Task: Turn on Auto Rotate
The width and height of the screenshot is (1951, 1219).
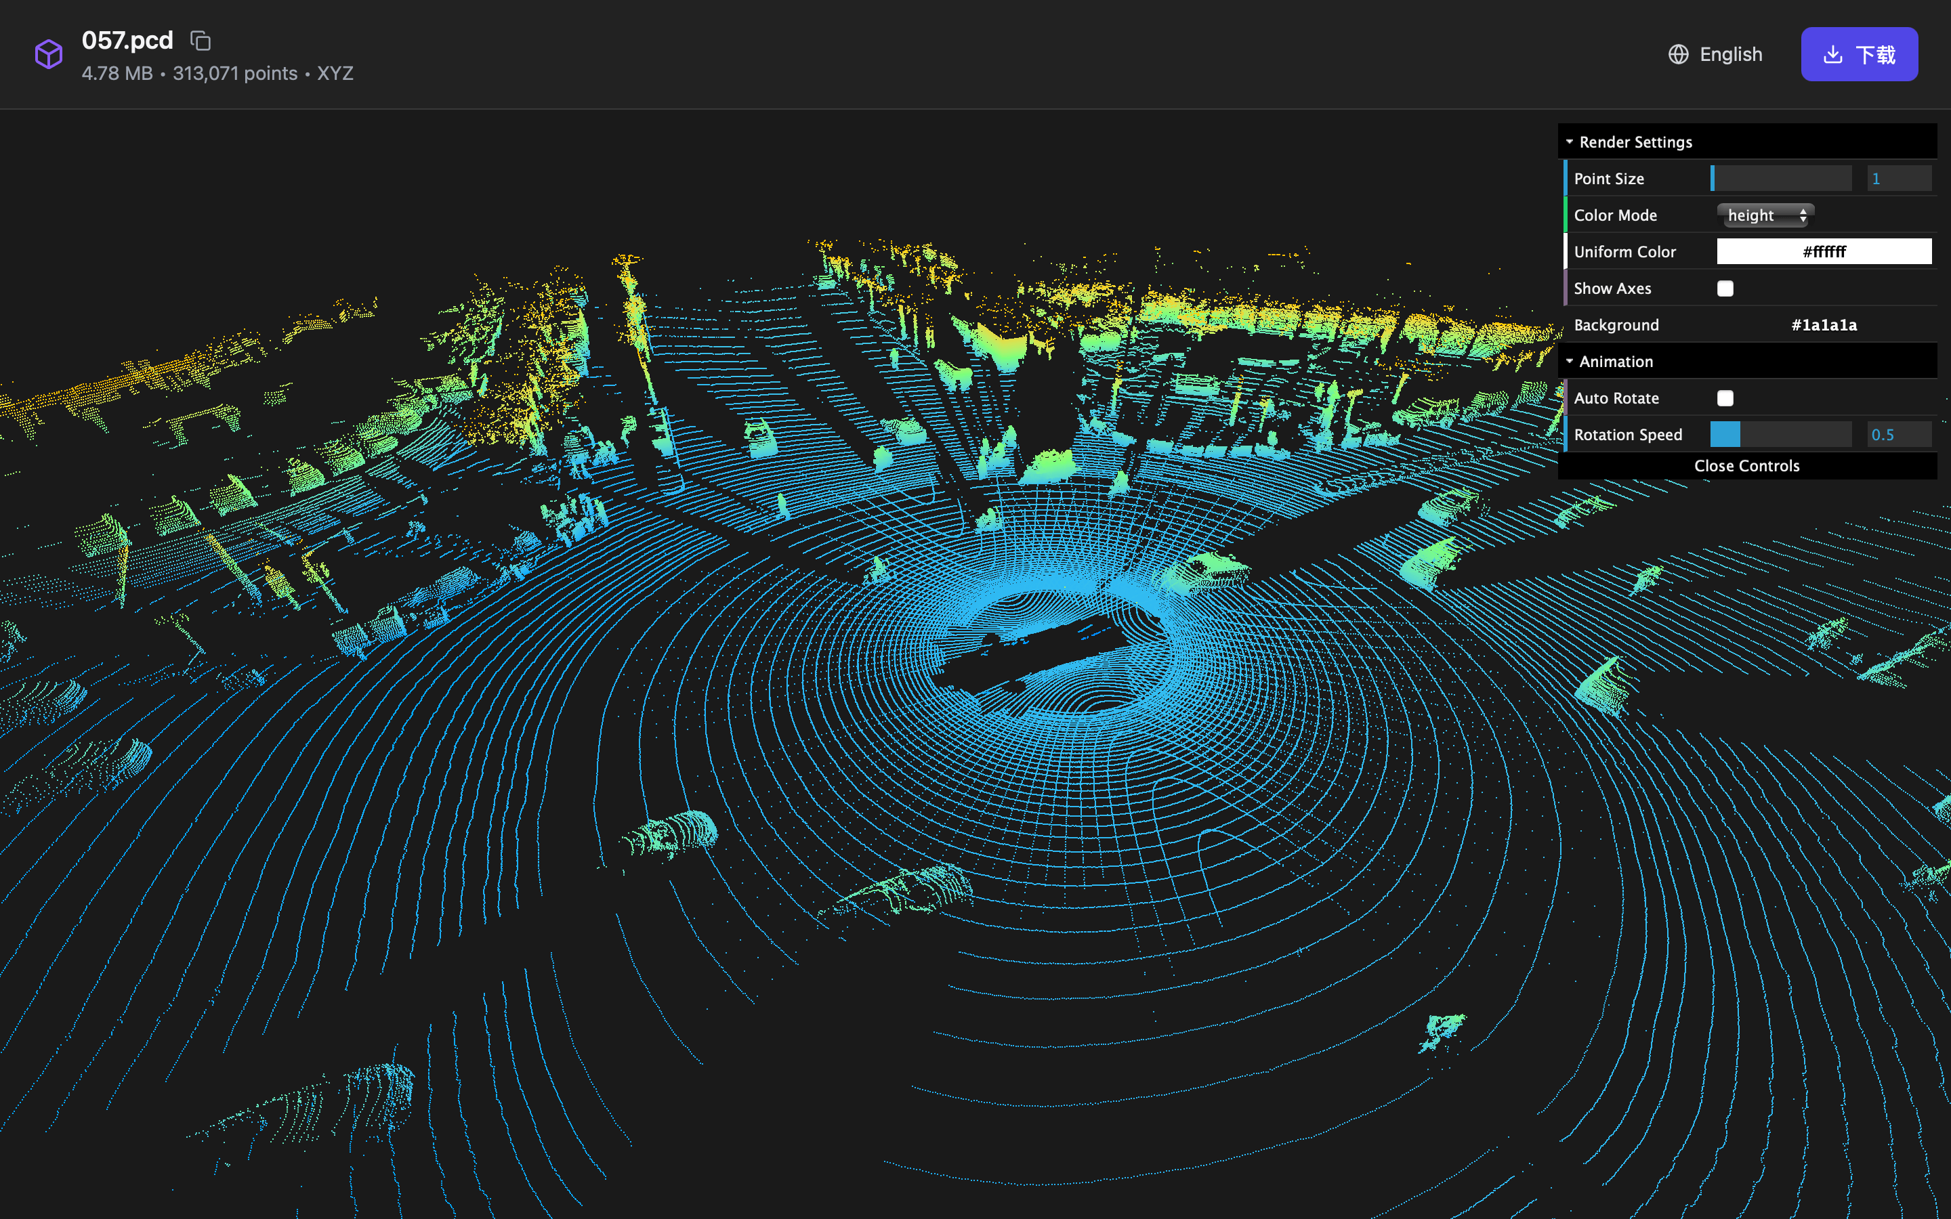Action: click(1725, 398)
